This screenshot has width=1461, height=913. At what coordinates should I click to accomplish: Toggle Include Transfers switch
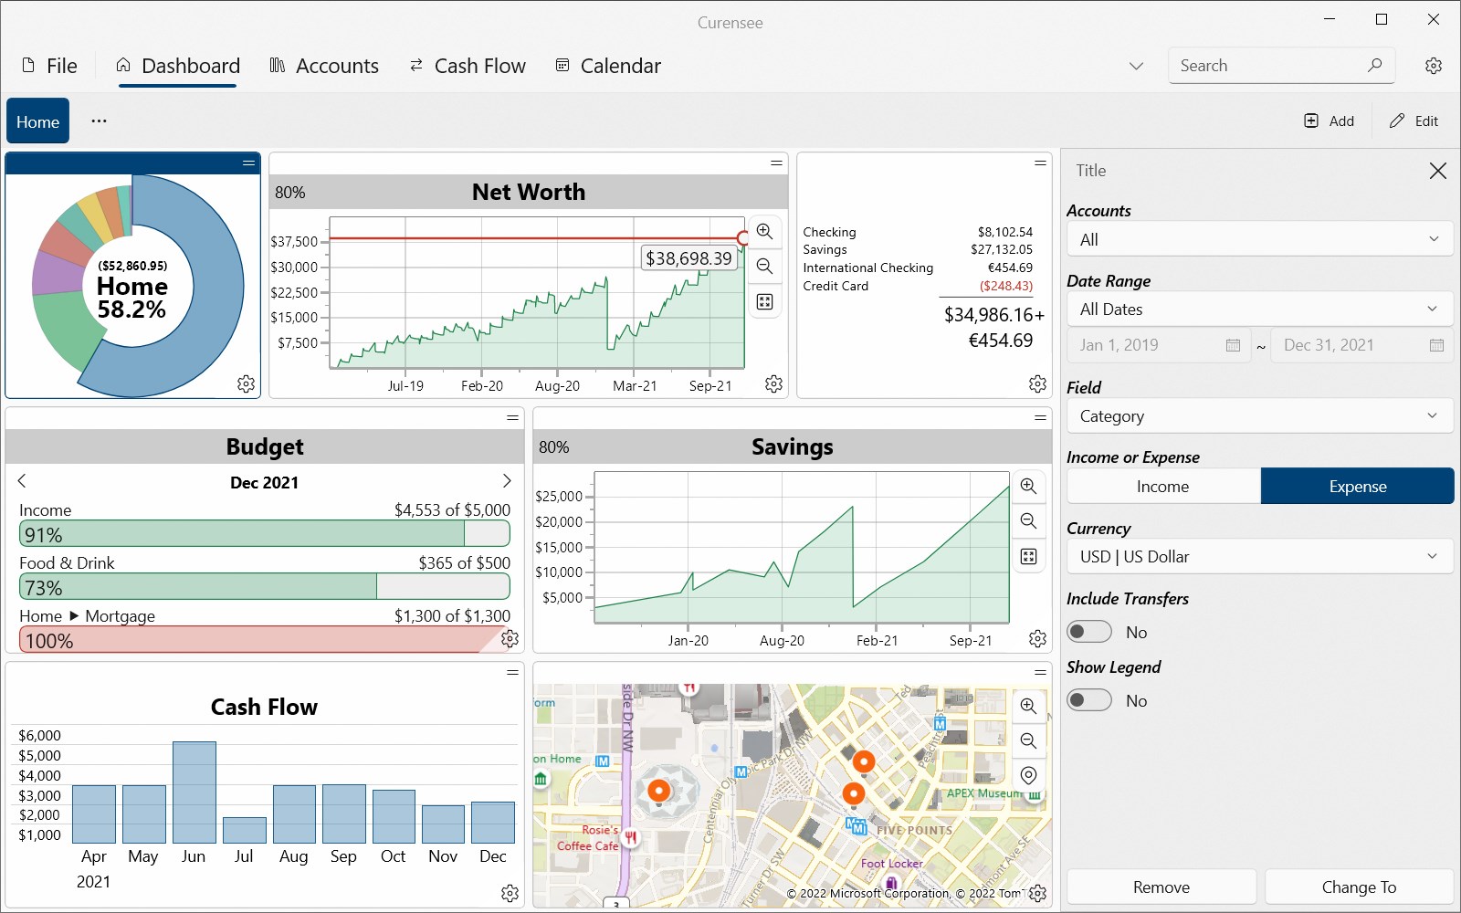(1089, 632)
